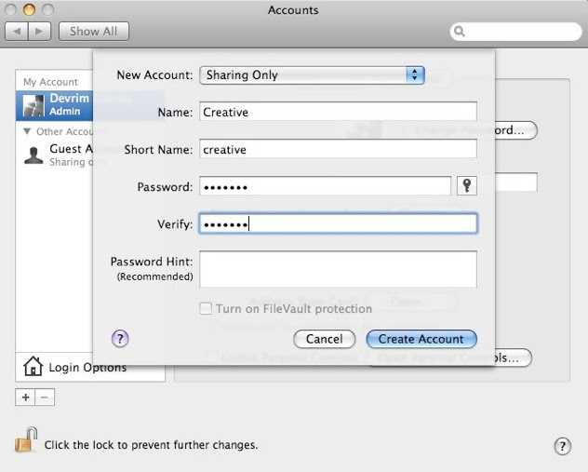Image resolution: width=588 pixels, height=472 pixels.
Task: Click the plus button to add account
Action: pyautogui.click(x=25, y=397)
